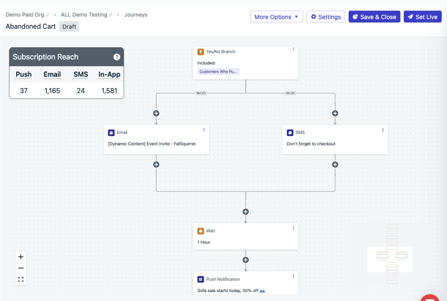The width and height of the screenshot is (447, 301).
Task: Click the Push Notification node icon
Action: click(201, 279)
